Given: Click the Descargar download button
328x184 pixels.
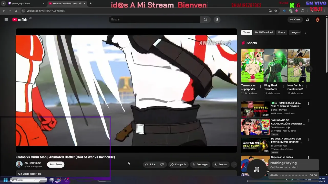Looking at the screenshot, I should [x=200, y=165].
